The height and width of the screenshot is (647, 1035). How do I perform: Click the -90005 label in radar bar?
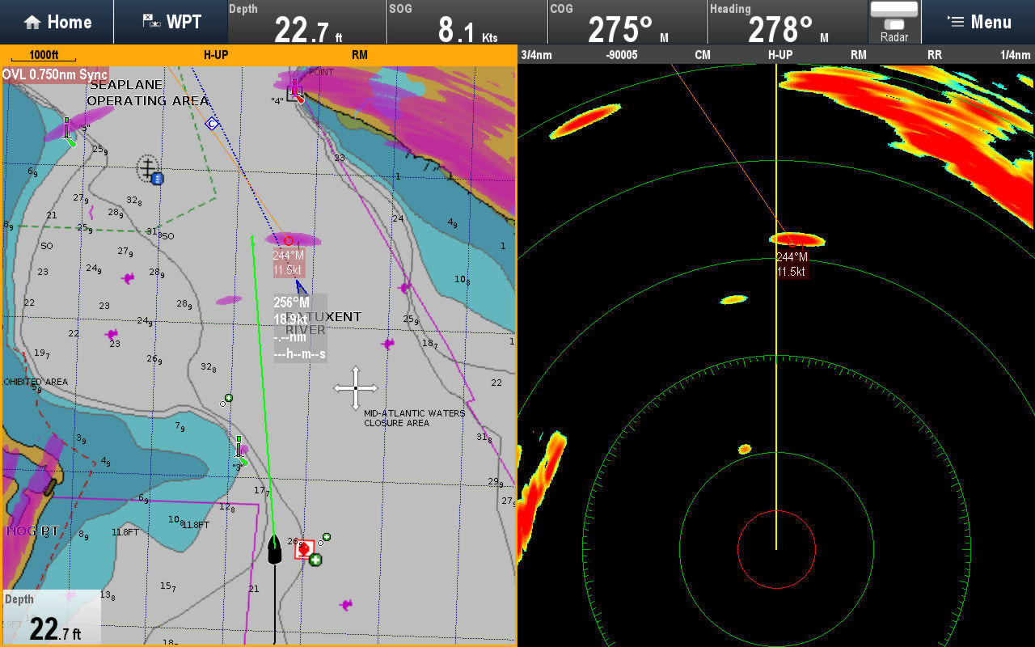pyautogui.click(x=622, y=55)
